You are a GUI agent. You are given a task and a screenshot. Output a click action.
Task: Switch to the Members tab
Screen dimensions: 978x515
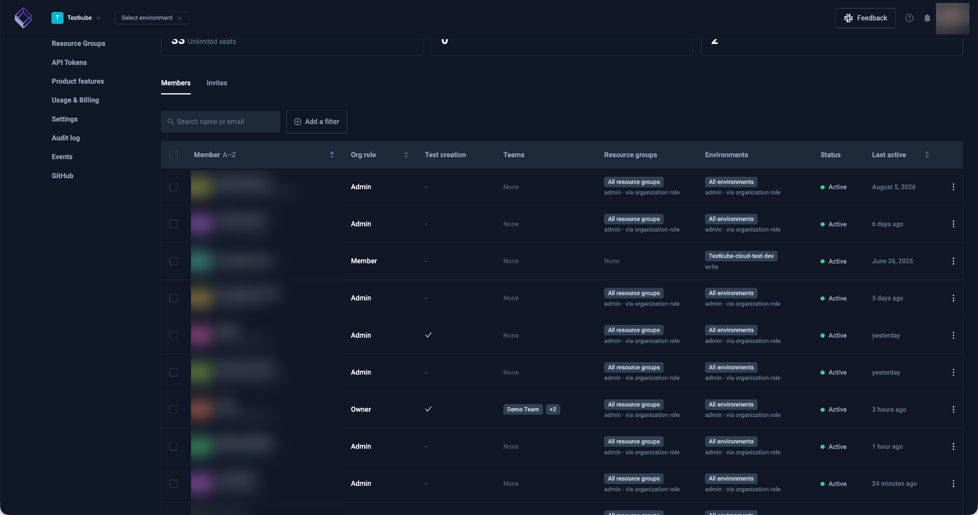click(176, 83)
